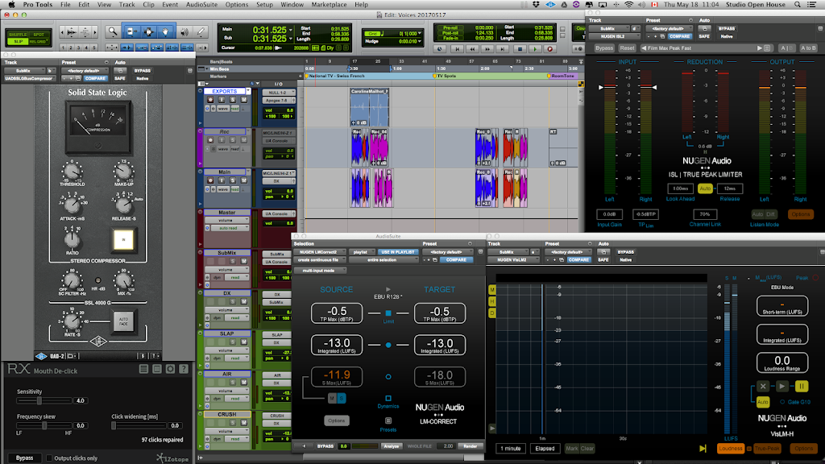The width and height of the screenshot is (825, 464).
Task: Arm the transport Record button
Action: (x=549, y=49)
